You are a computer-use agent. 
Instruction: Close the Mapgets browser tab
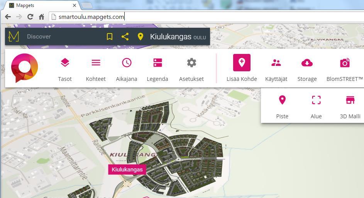click(74, 5)
